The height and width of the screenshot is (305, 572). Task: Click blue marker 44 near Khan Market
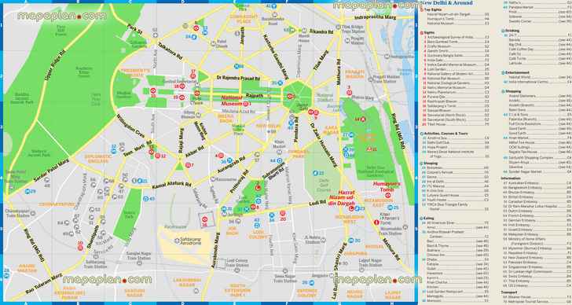click(280, 160)
